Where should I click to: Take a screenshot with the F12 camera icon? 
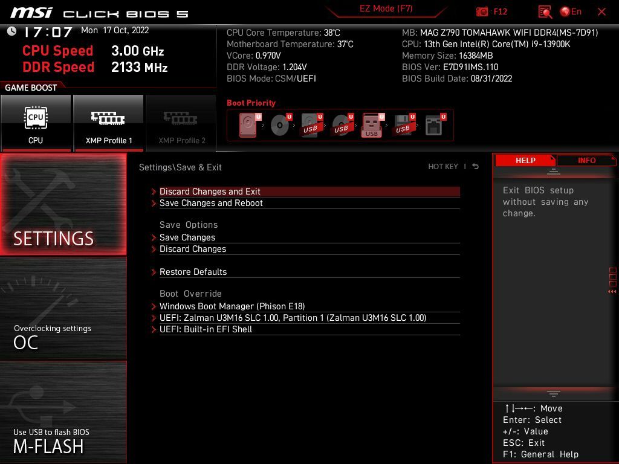tap(482, 12)
